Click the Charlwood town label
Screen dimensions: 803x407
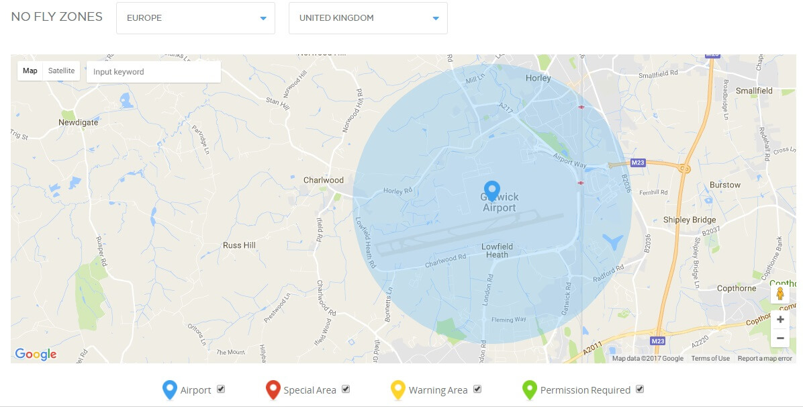323,180
